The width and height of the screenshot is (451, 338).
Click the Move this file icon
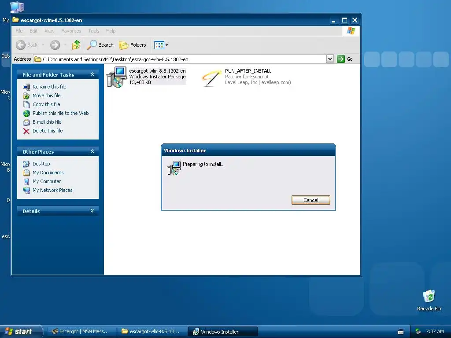point(26,96)
